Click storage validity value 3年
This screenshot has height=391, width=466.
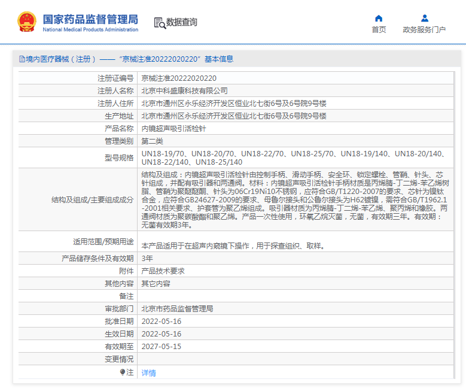pyautogui.click(x=147, y=258)
